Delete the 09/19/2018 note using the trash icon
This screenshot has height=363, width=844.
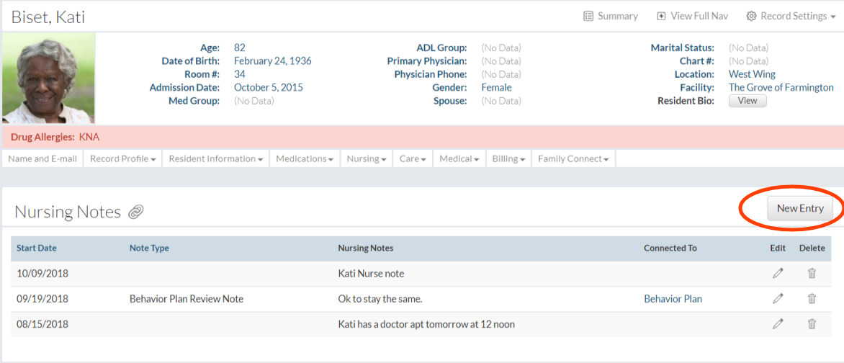[812, 299]
